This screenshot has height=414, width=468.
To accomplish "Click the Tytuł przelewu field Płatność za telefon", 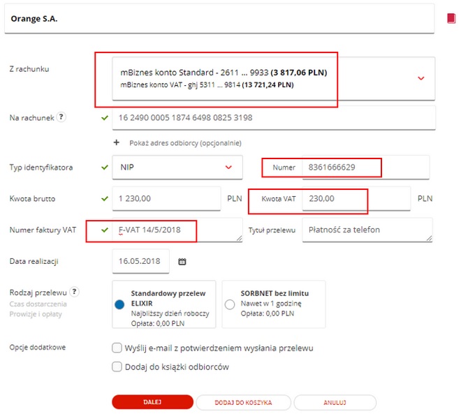I will (x=367, y=230).
